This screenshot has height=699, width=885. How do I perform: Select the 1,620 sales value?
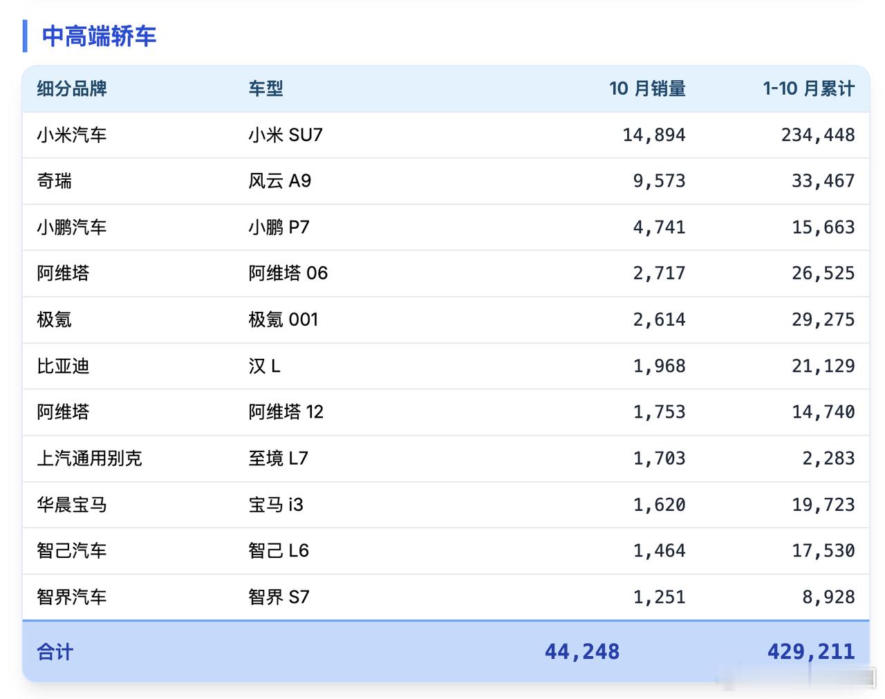tap(660, 505)
